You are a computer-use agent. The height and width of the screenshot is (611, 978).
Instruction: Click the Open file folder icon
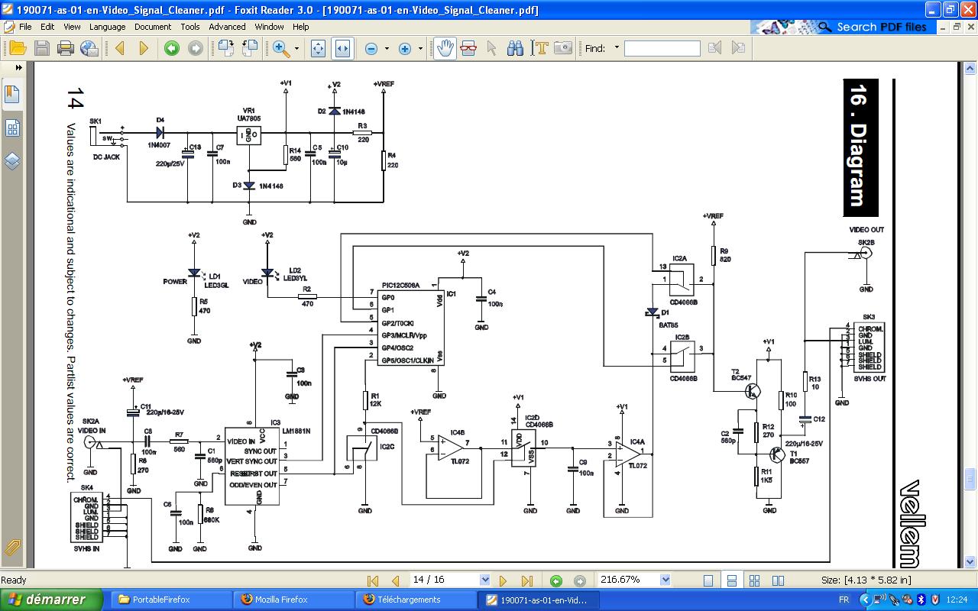(18, 48)
